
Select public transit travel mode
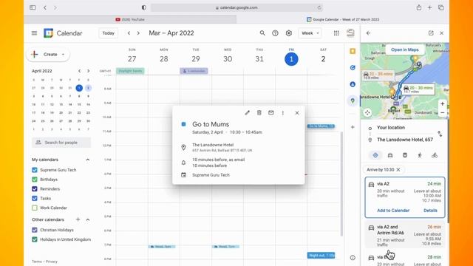coord(405,155)
